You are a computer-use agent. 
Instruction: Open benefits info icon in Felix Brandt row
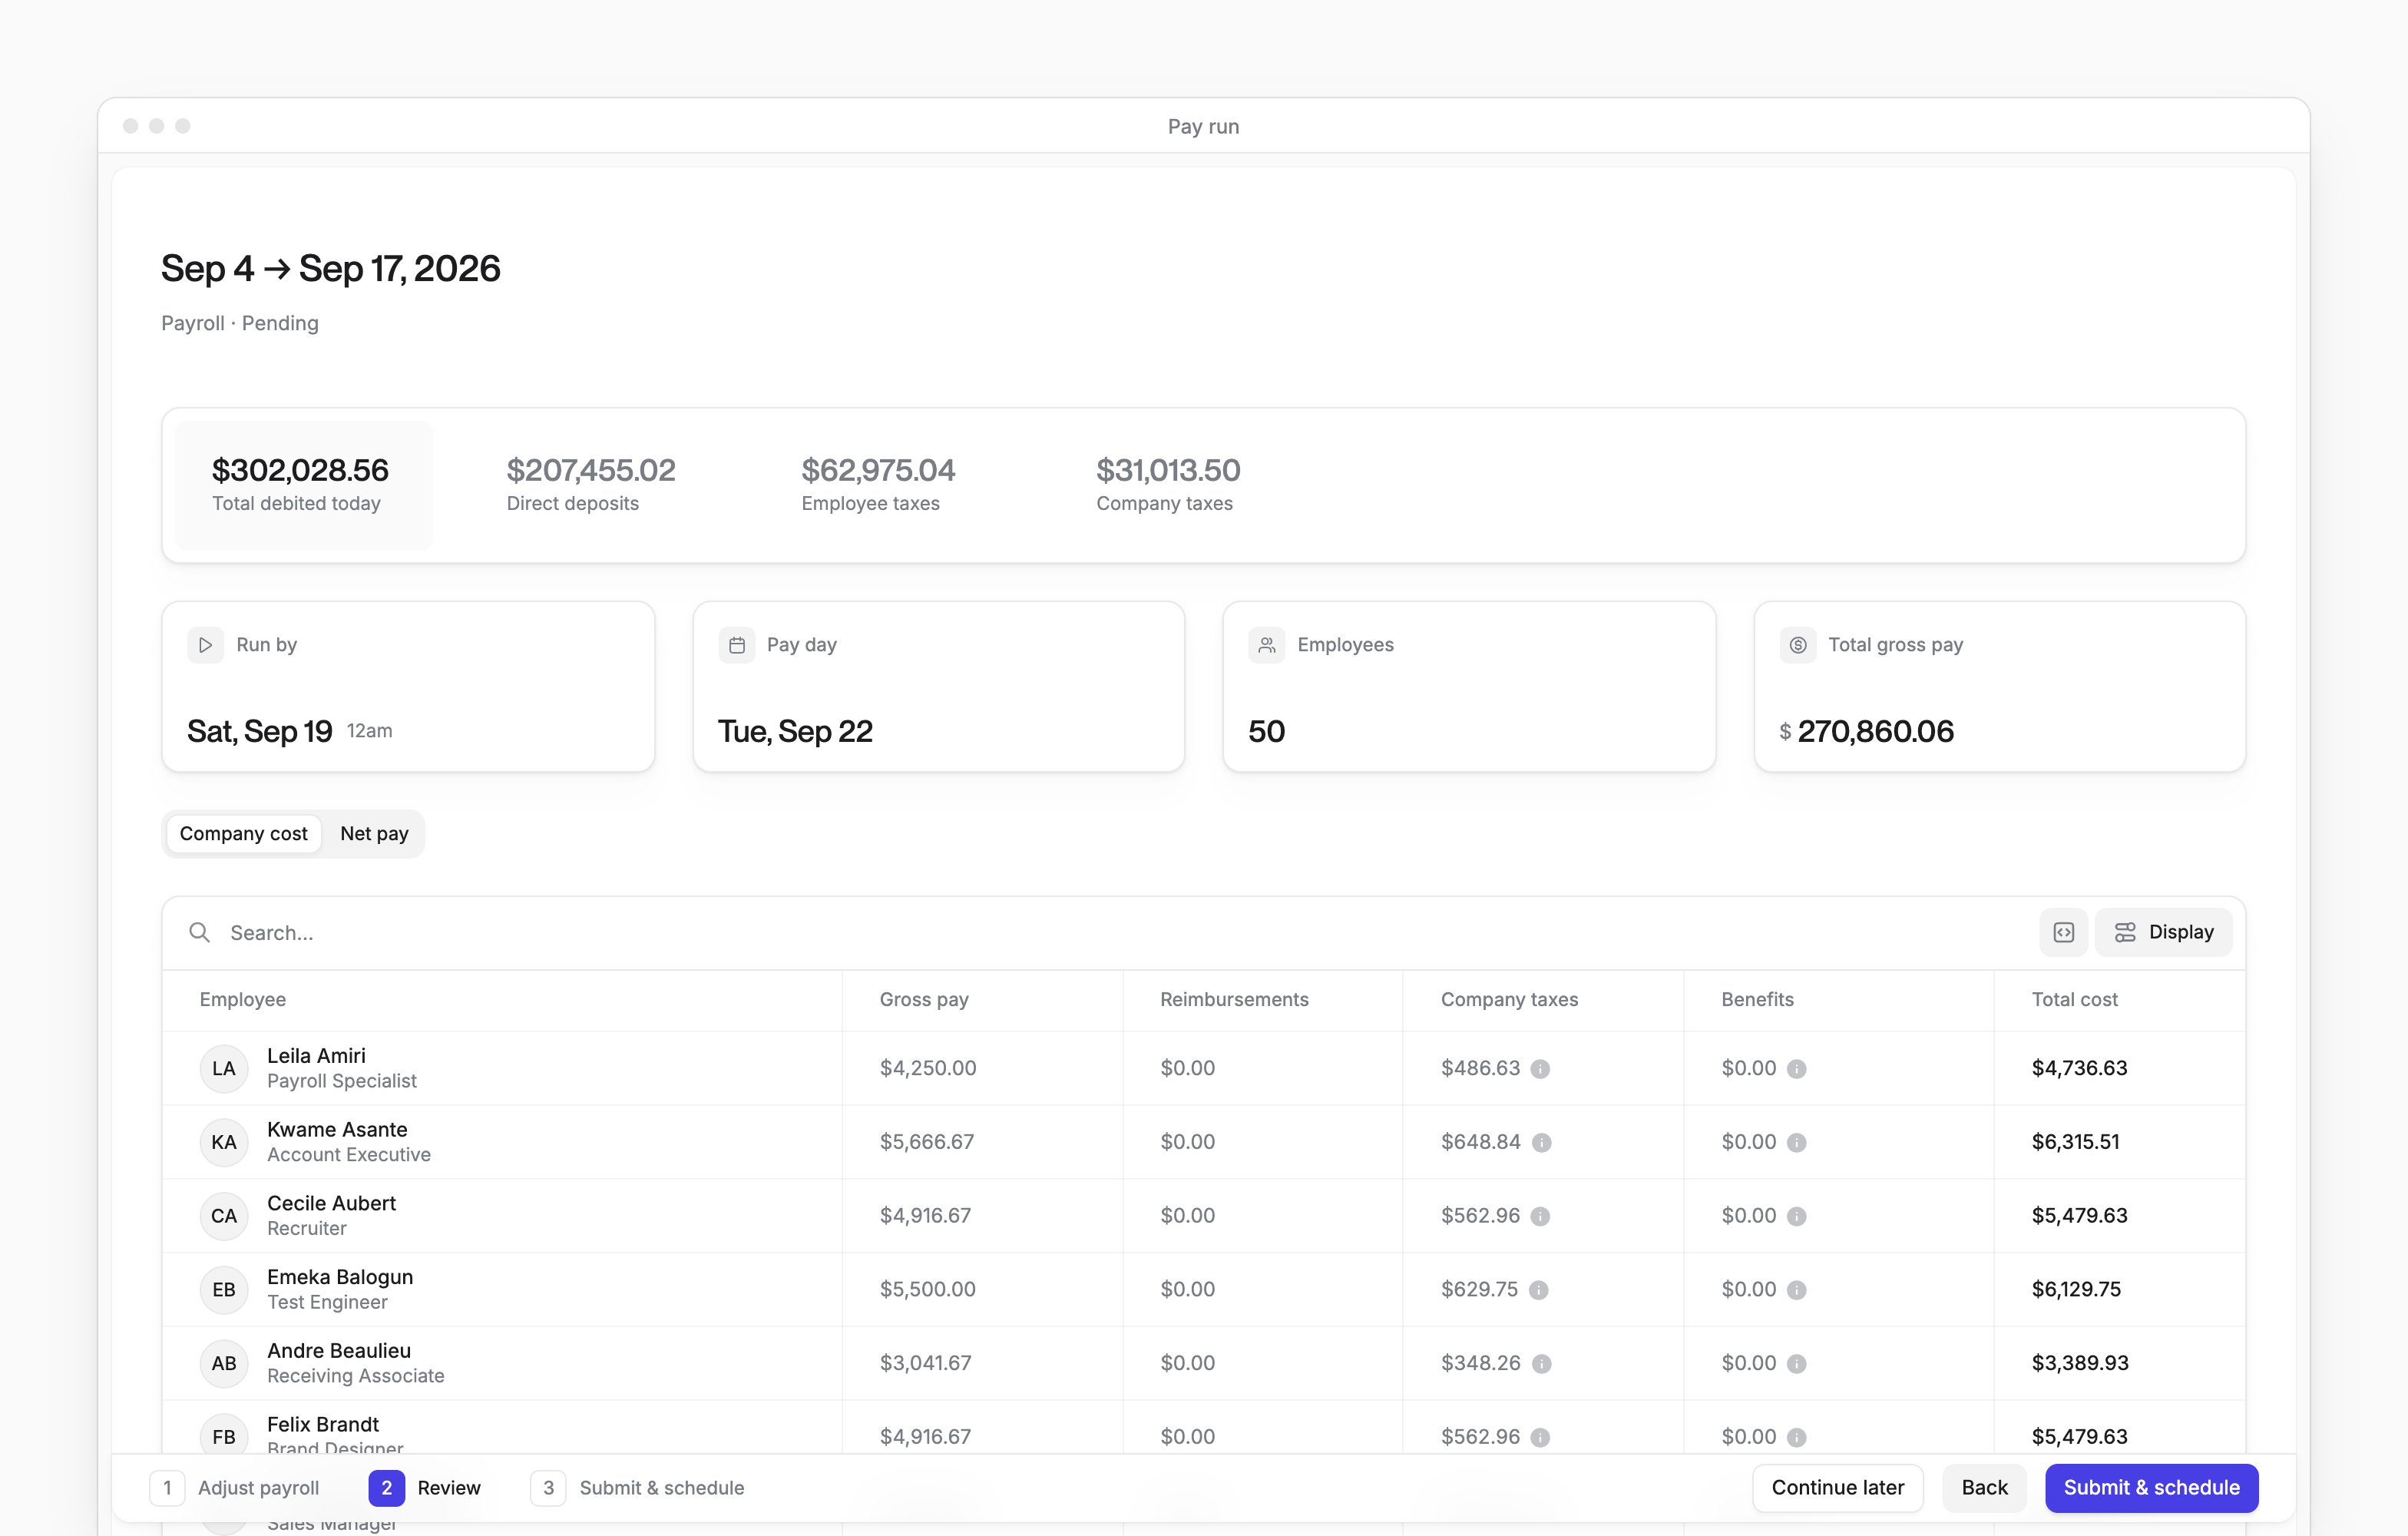point(1796,1437)
